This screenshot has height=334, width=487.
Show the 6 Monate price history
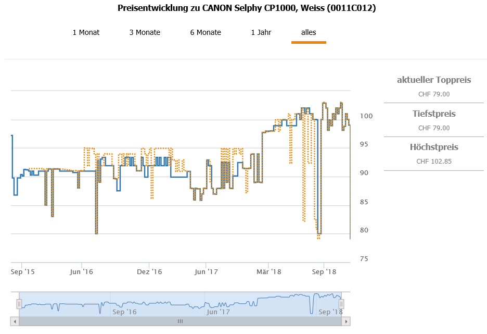pos(206,32)
